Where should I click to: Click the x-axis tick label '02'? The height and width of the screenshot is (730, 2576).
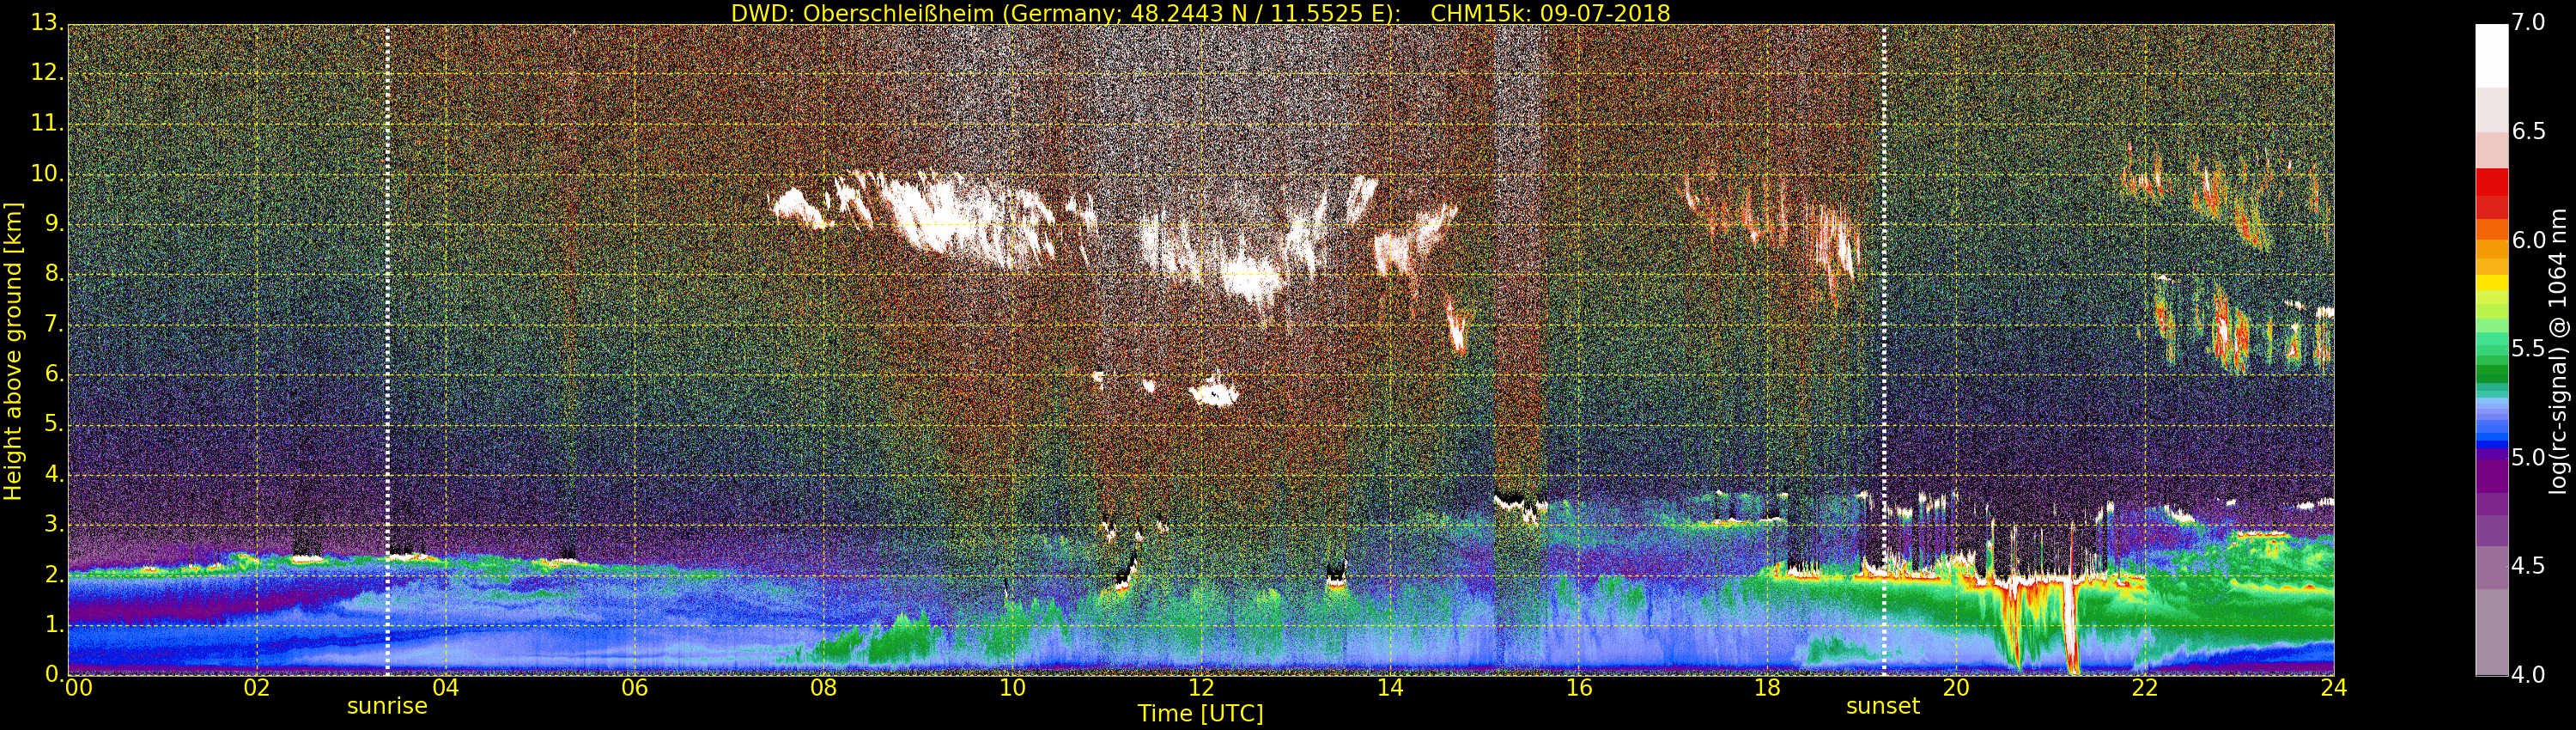coord(257,687)
